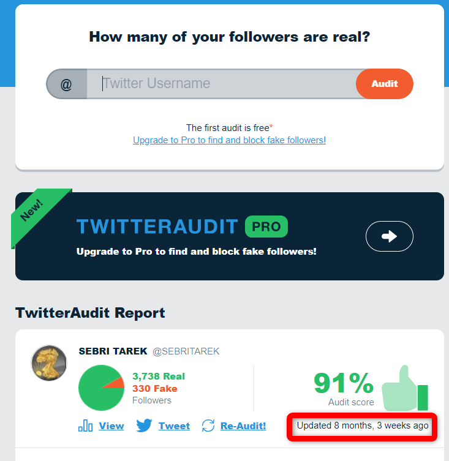Screen dimensions: 449x461
Task: Click the white arrow button on banner
Action: tap(389, 236)
